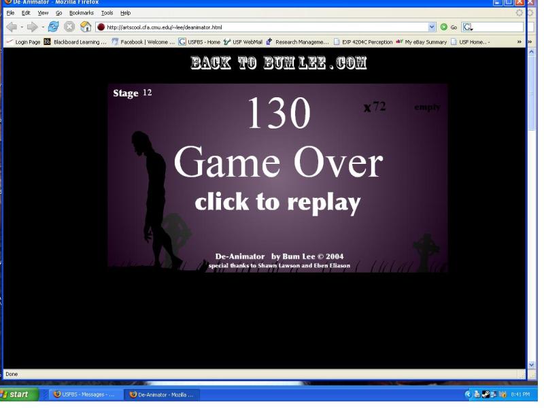Open the File menu
The height and width of the screenshot is (408, 544).
[x=10, y=13]
